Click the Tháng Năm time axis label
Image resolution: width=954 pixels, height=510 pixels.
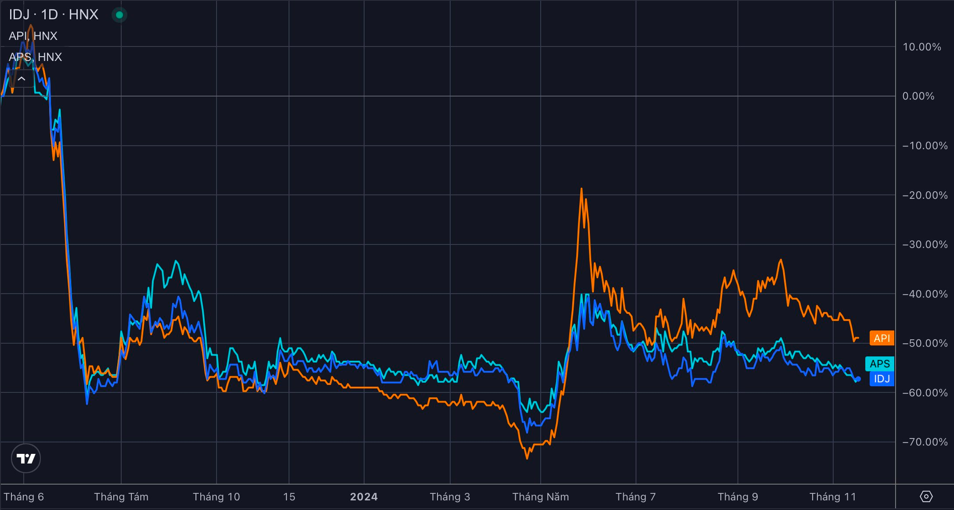[x=541, y=497]
